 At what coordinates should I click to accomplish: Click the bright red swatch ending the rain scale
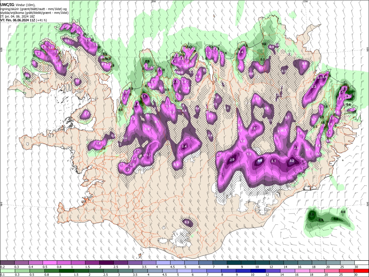pyautogui.click(x=362, y=271)
